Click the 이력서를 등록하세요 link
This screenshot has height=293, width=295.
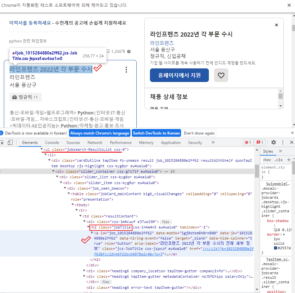pos(30,23)
